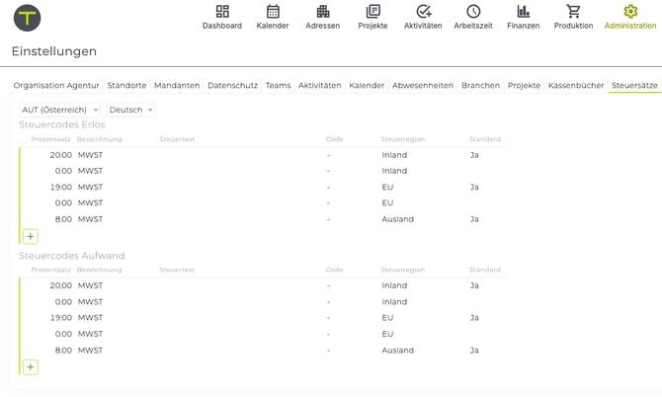Open the Kalender calendar icon
The image size is (662, 397).
273,13
